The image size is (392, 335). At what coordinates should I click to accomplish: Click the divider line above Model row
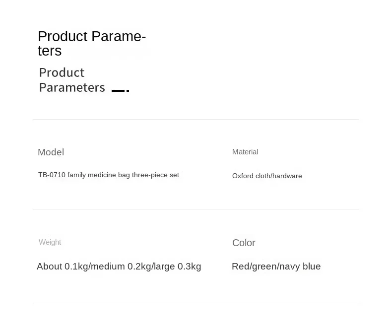[196, 119]
